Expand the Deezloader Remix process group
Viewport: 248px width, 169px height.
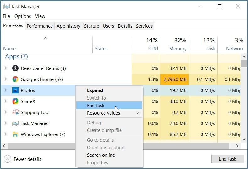(x=6, y=68)
